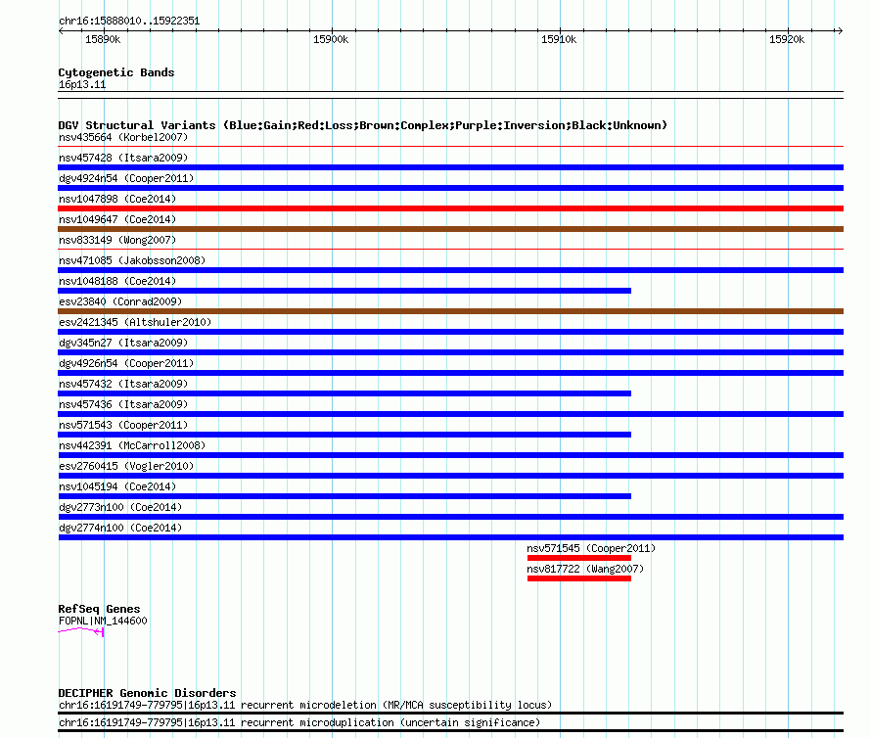
Task: Click the 16p13.11 recurrent microdeletion entry
Action: [305, 706]
